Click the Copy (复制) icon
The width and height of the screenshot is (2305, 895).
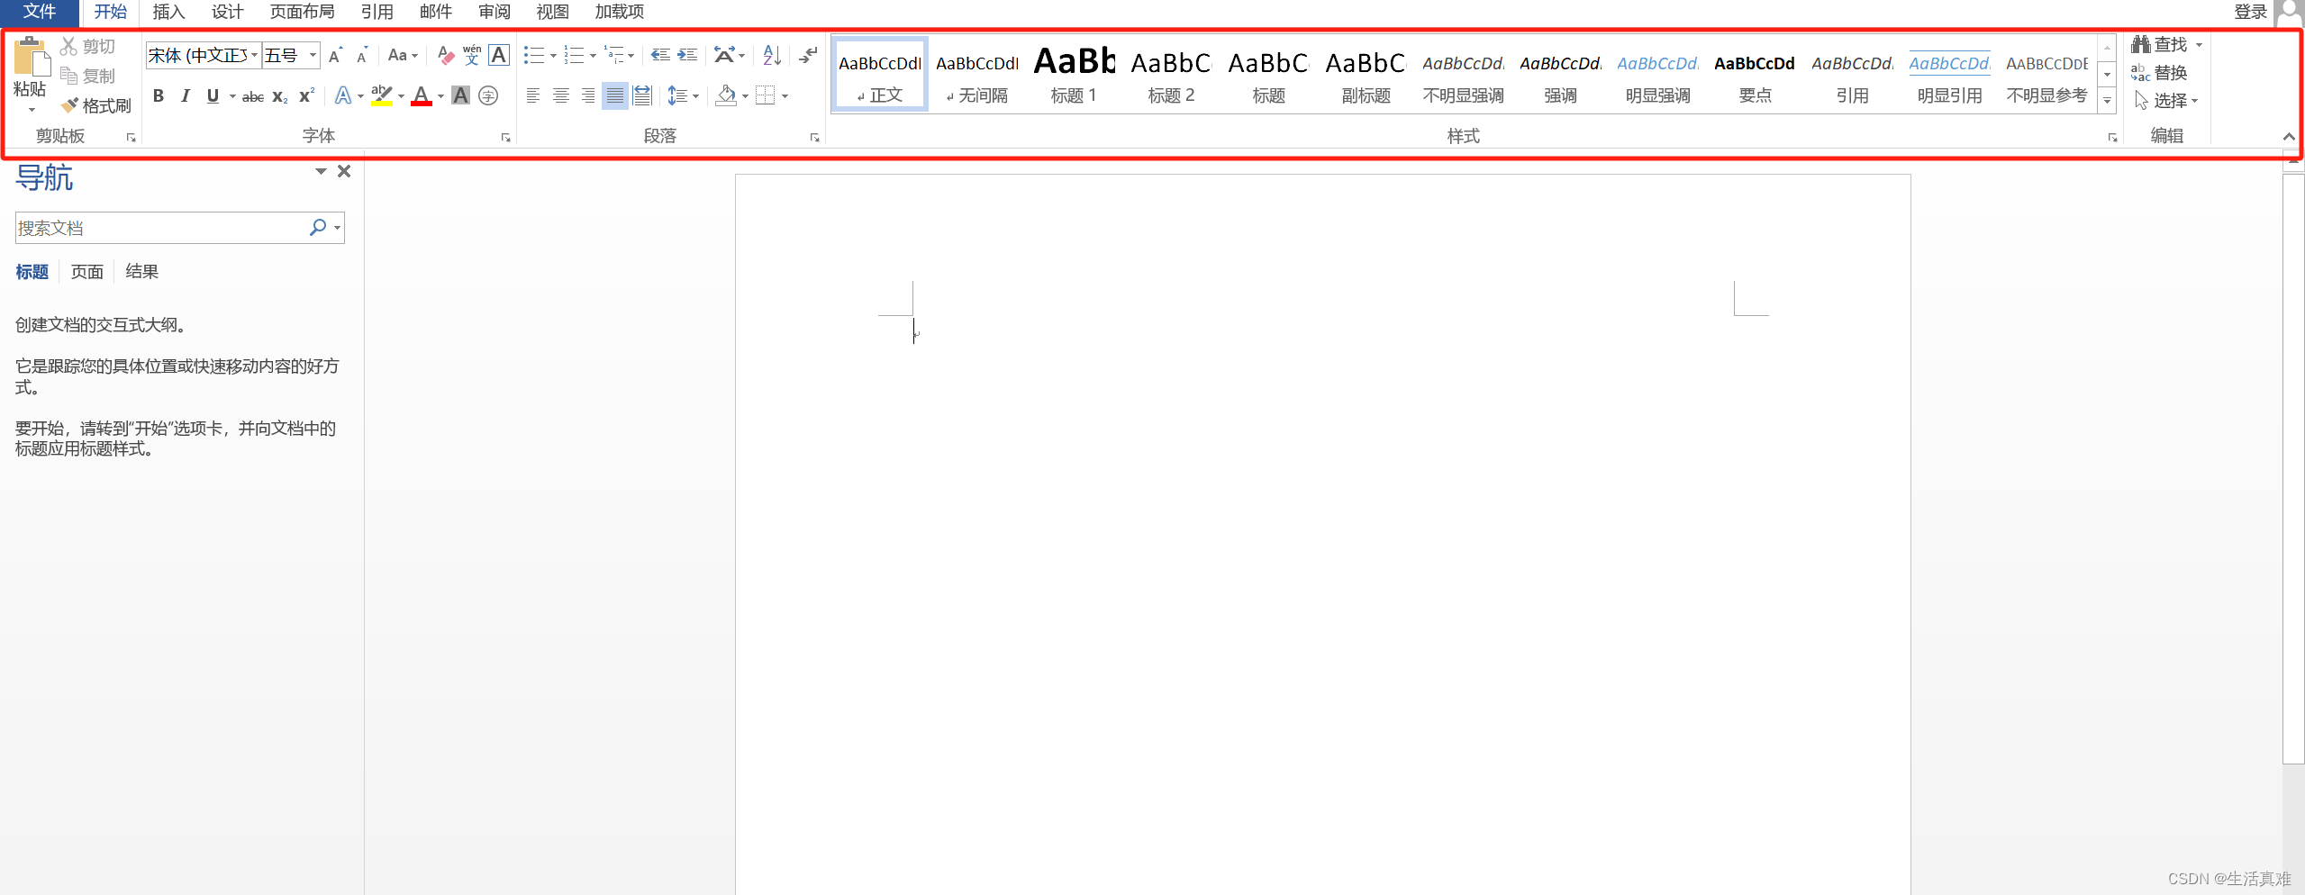(x=68, y=76)
